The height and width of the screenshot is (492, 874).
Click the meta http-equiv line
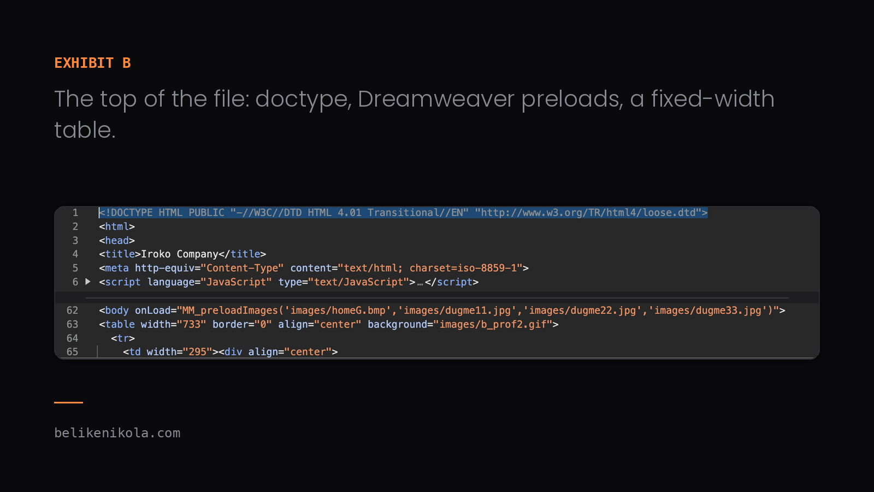(314, 268)
